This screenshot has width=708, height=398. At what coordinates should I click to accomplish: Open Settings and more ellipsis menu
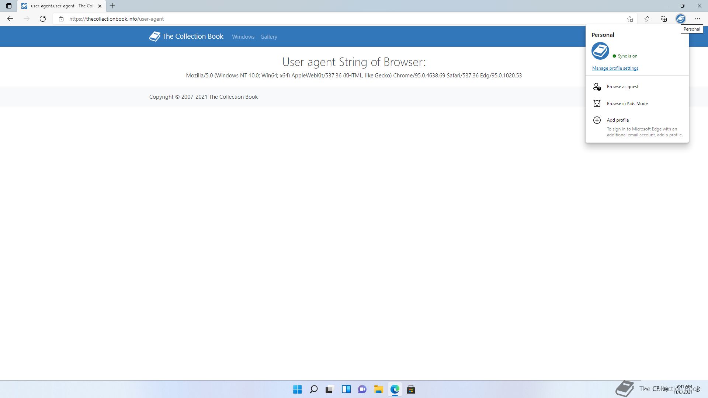697,19
